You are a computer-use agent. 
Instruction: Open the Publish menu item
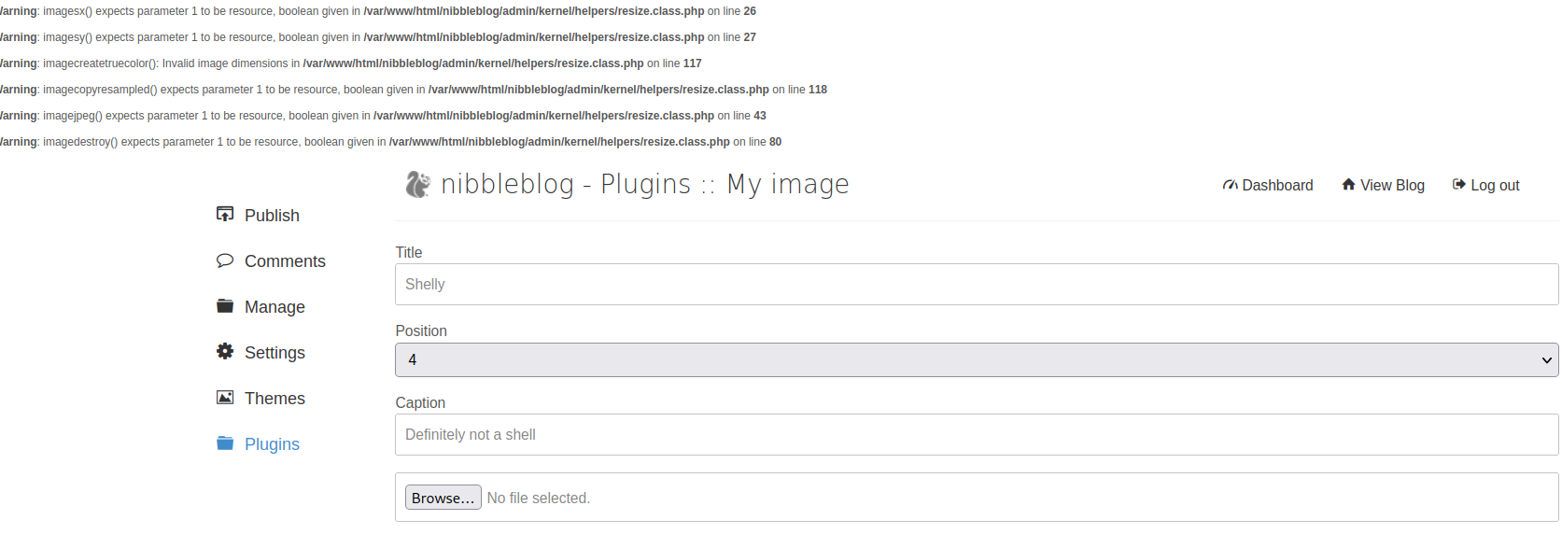pos(272,216)
